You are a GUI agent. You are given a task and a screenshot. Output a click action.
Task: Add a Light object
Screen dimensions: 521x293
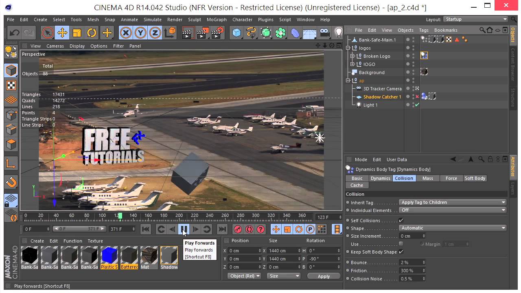[x=339, y=33]
